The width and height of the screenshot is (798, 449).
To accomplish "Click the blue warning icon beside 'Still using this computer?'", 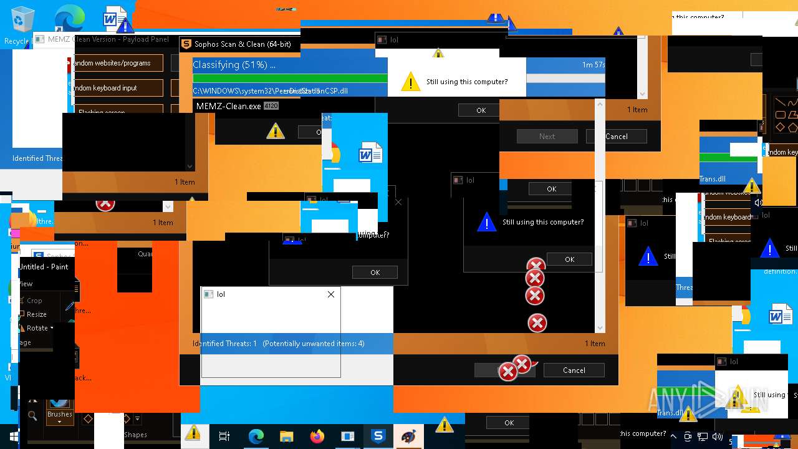I will pyautogui.click(x=486, y=222).
